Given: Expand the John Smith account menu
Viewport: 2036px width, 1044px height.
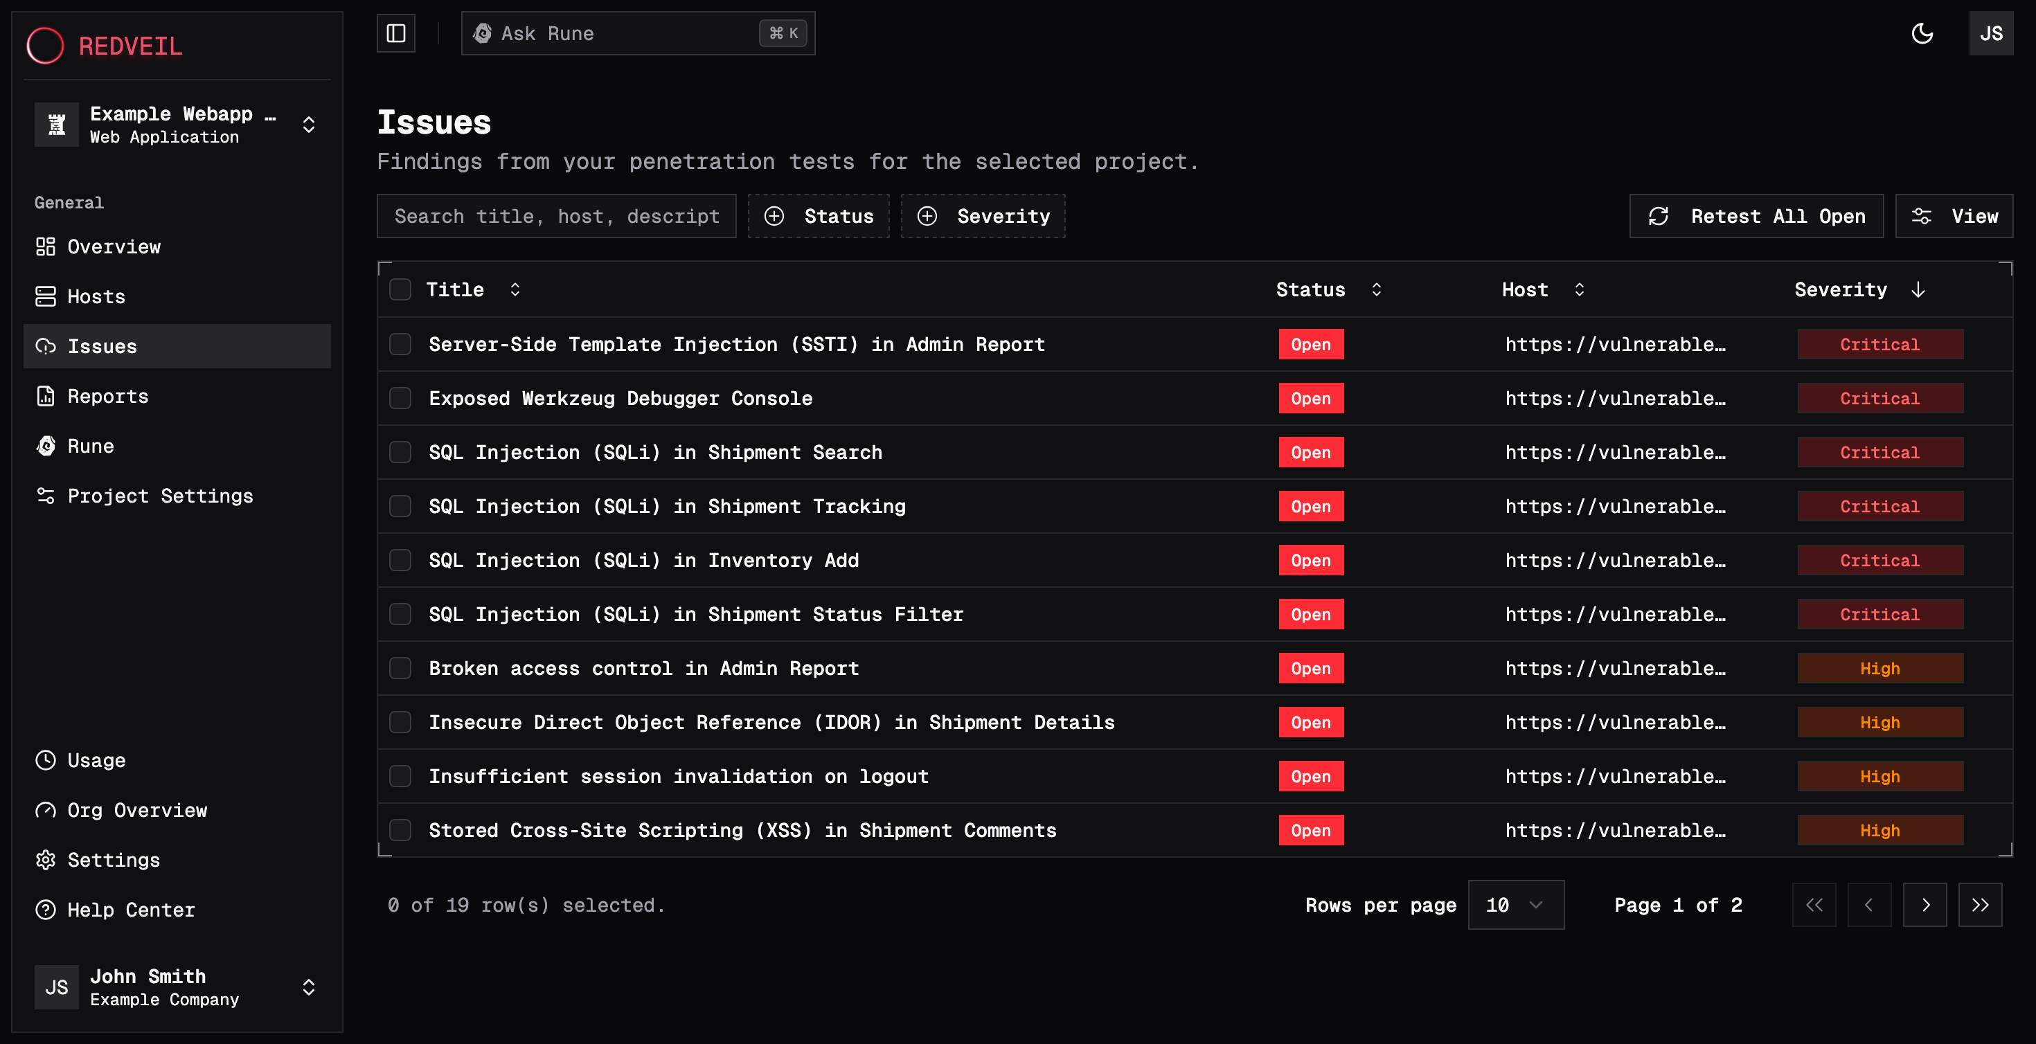Looking at the screenshot, I should (x=309, y=987).
